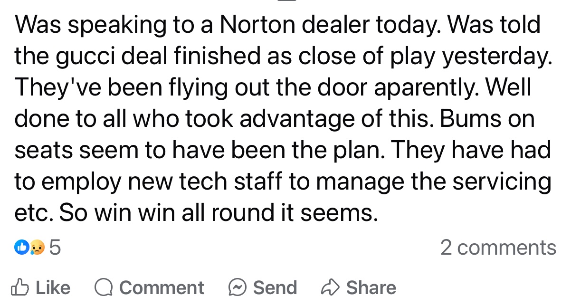This screenshot has width=571, height=306.
Task: Click the phrase Bums on in the post
Action: pos(486,119)
